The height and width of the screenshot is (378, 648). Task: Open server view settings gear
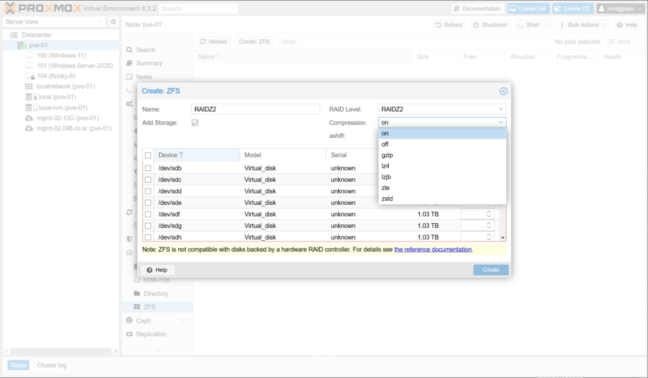113,22
